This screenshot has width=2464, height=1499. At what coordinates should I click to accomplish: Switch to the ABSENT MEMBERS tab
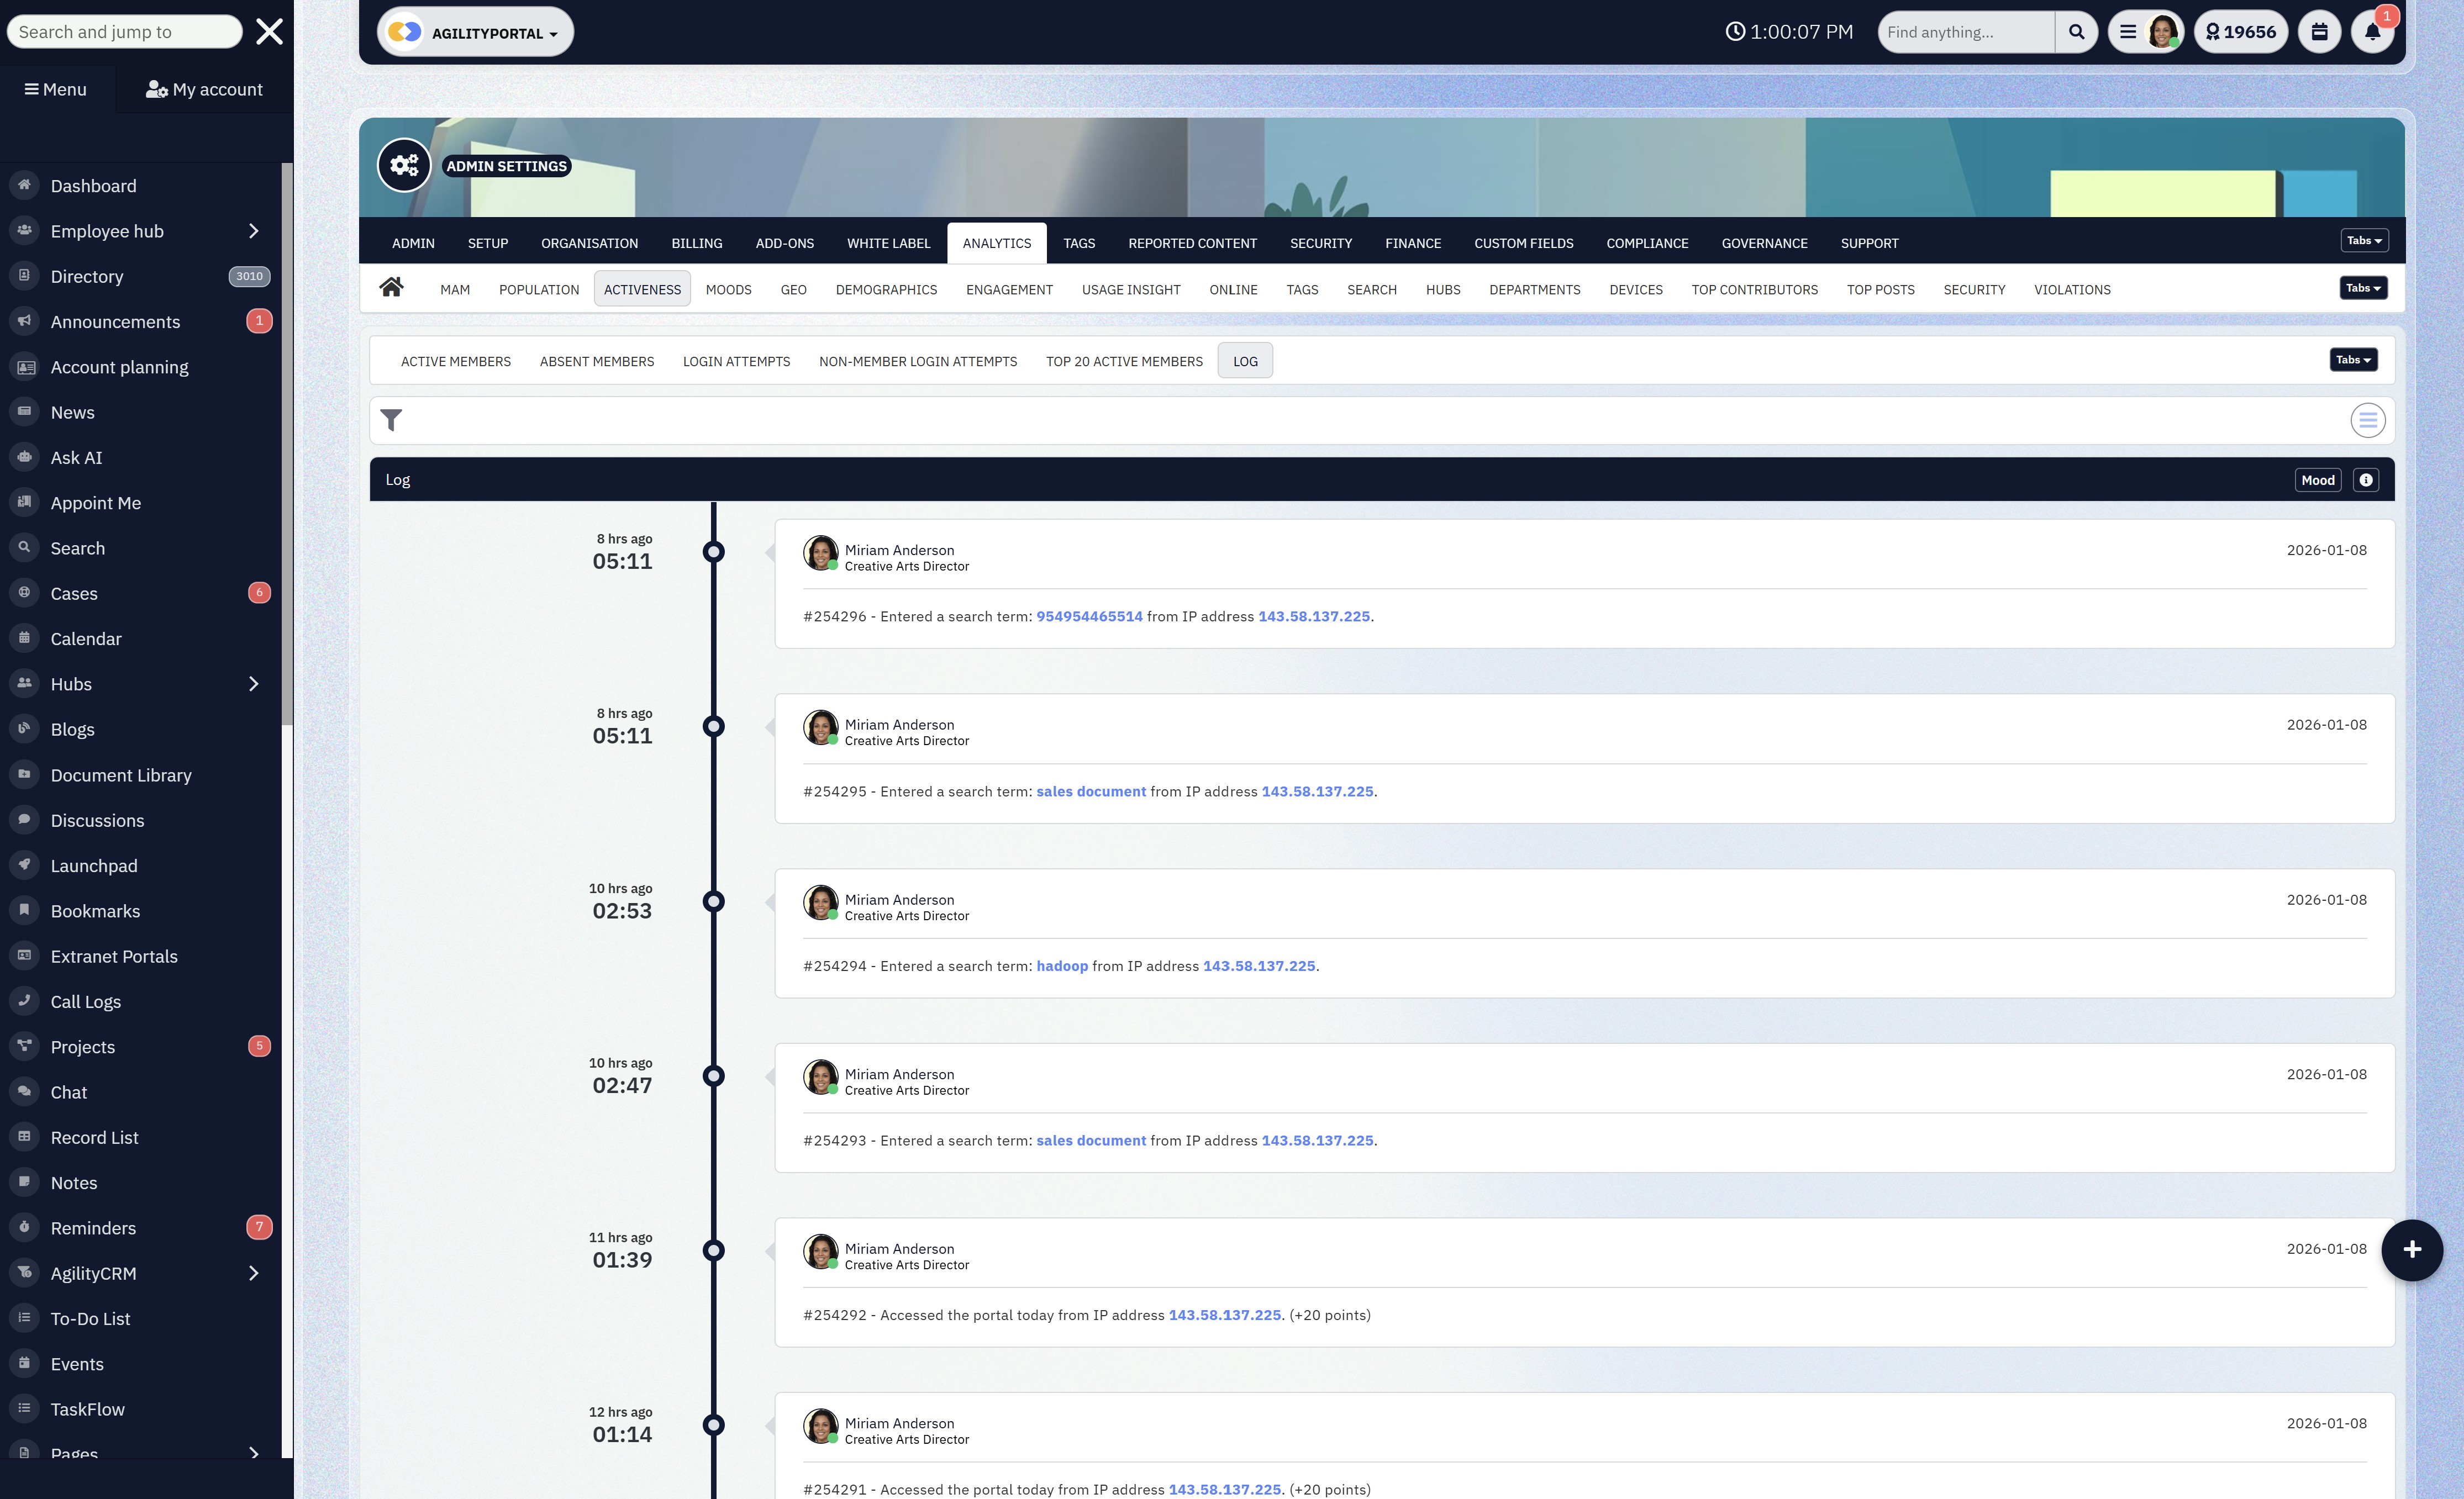597,361
